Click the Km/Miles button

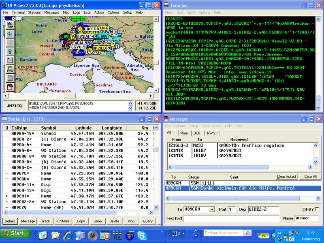(63, 221)
